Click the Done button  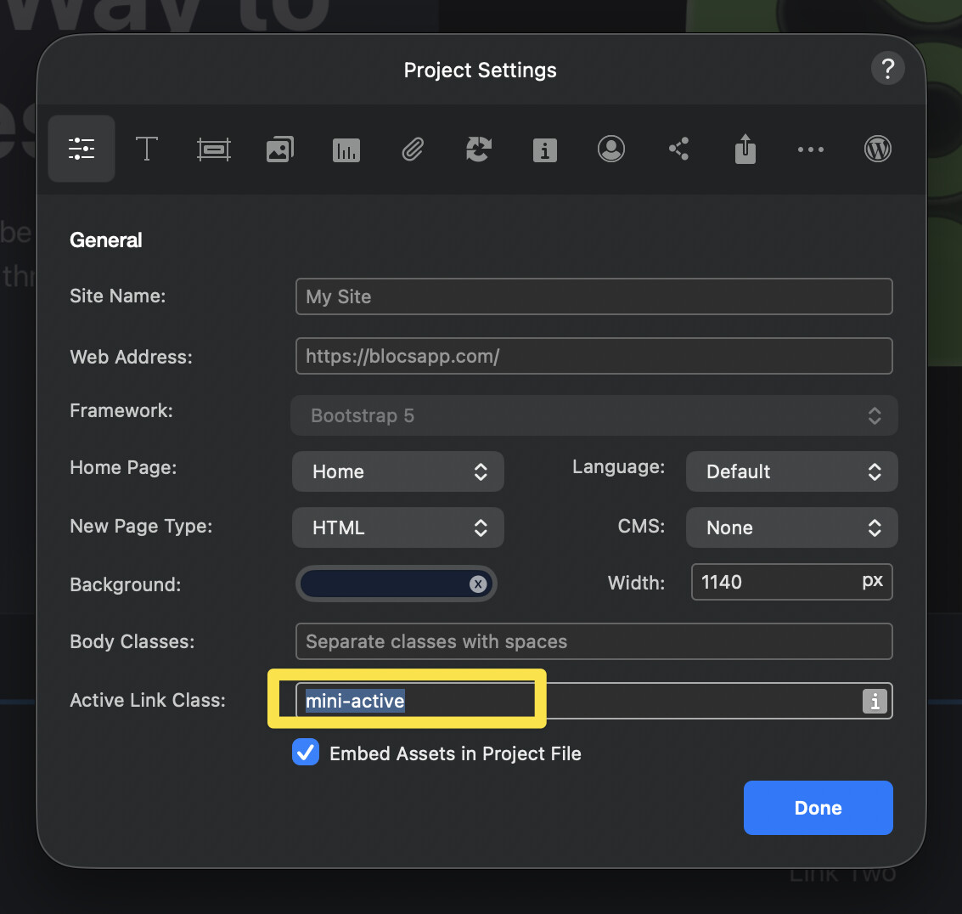pyautogui.click(x=818, y=808)
